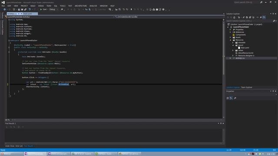Open the BUILD menu
The width and height of the screenshot is (278, 156).
[33, 6]
